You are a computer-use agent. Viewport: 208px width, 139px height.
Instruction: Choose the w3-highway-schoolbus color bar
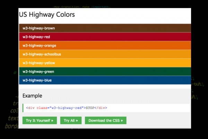[105, 54]
